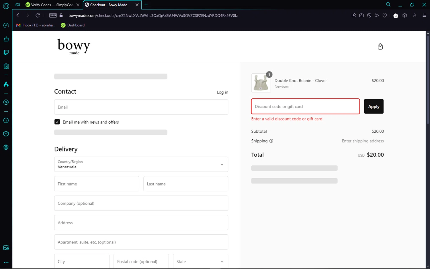430x269 pixels.
Task: Open the GX Cleaner icon in the sidebar
Action: coord(6,39)
